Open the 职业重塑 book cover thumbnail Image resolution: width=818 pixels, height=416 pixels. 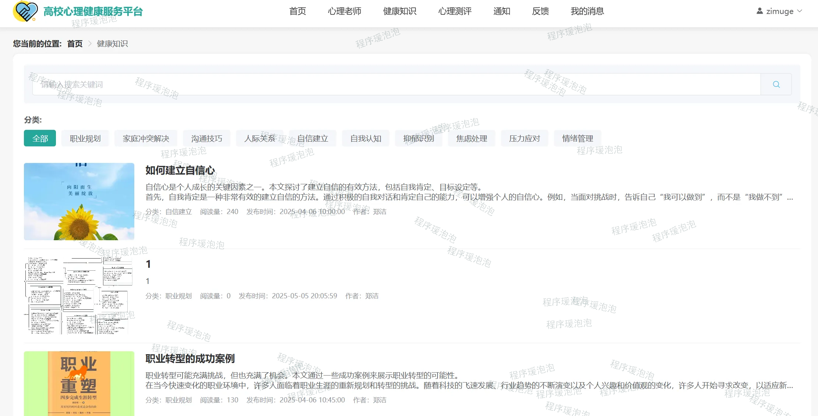coord(79,383)
